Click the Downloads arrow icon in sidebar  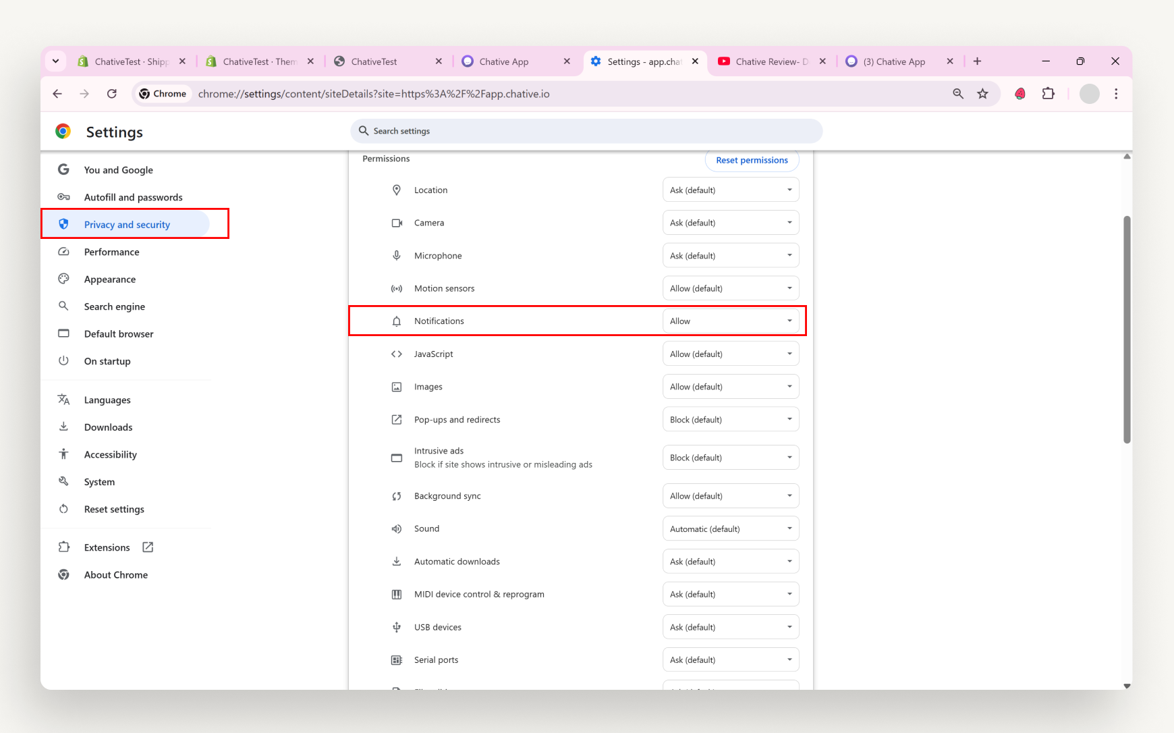(x=63, y=427)
